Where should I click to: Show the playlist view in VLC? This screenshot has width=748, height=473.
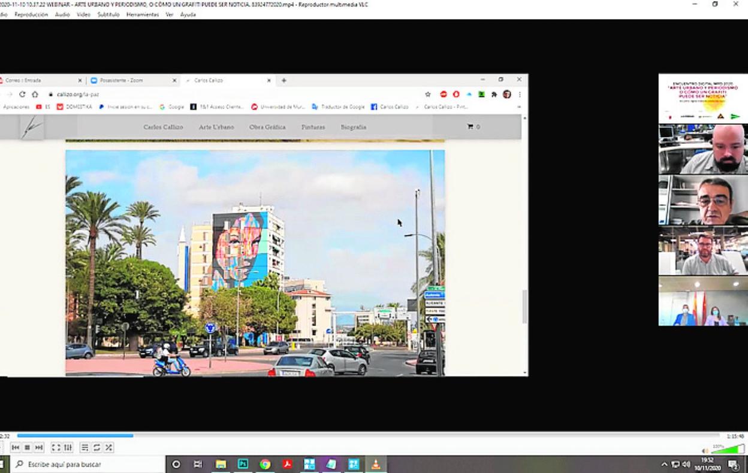pyautogui.click(x=86, y=447)
